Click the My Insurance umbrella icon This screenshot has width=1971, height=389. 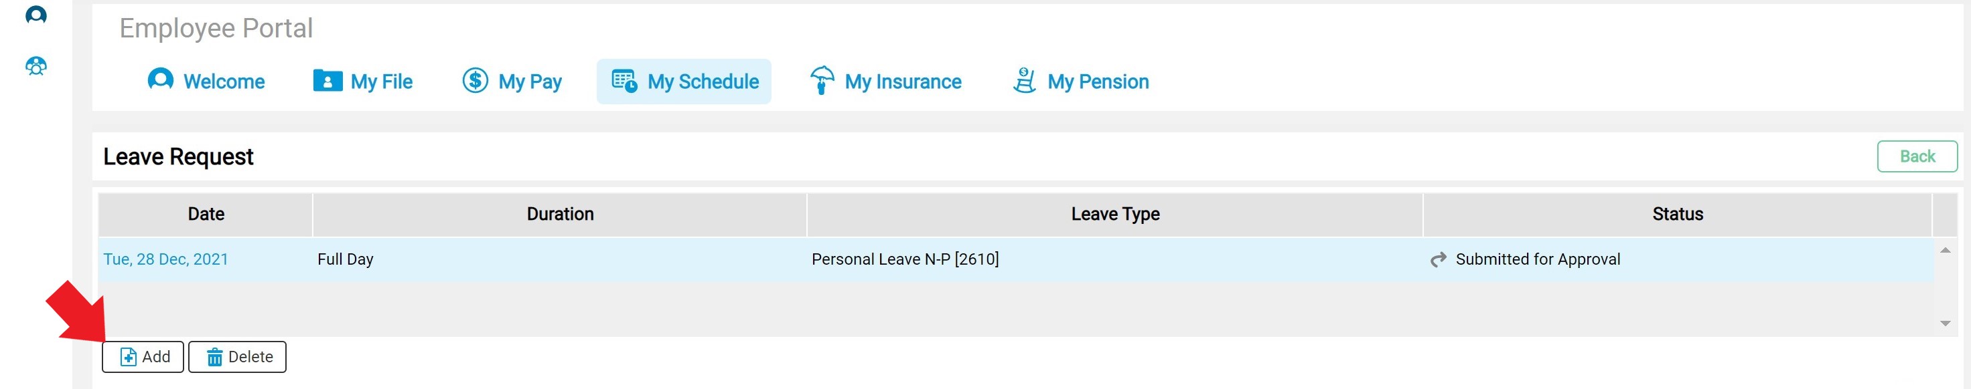[x=822, y=80]
